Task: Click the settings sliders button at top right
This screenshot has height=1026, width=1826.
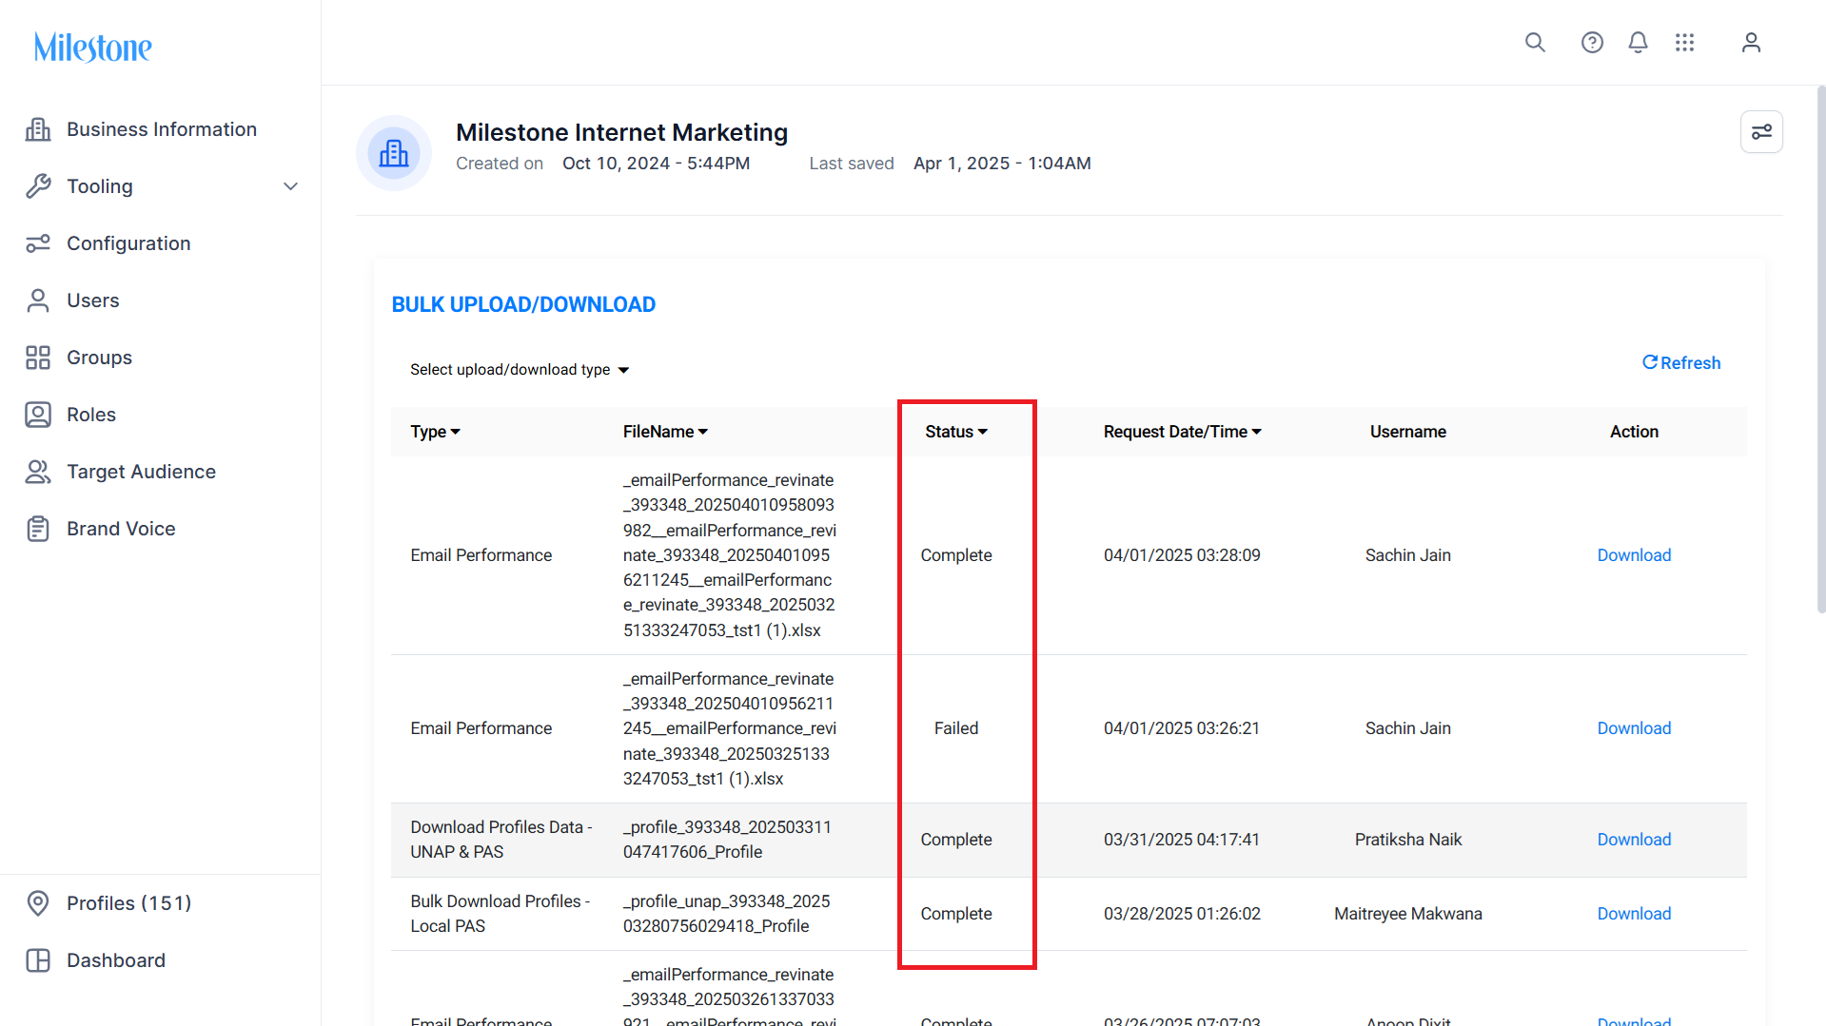Action: [1761, 131]
